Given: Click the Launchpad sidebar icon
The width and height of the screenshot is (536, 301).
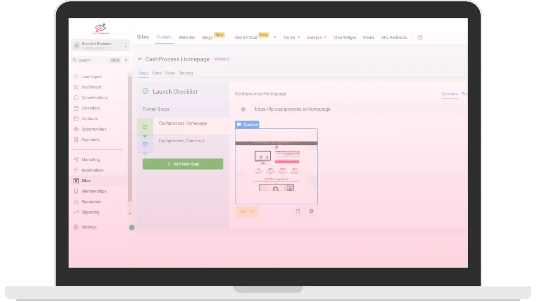Looking at the screenshot, I should [x=76, y=77].
